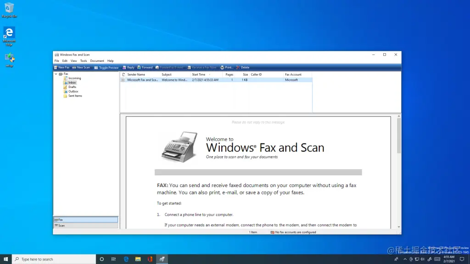Click Receive a Fax Now button

coord(202,68)
